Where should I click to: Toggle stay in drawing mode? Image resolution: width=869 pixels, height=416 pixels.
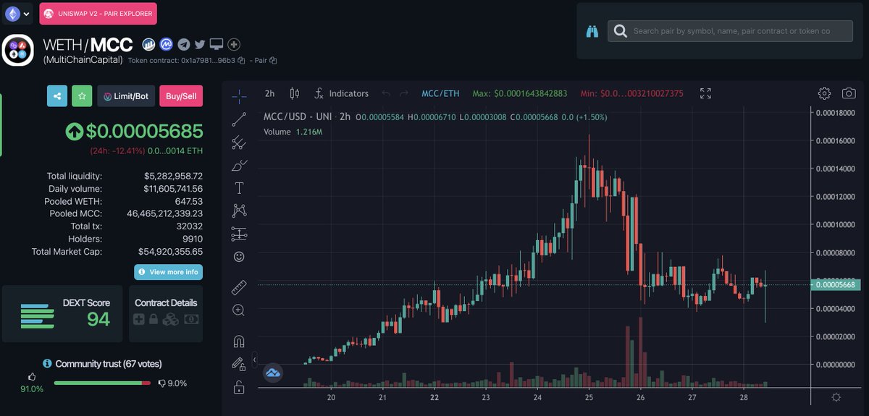point(239,364)
